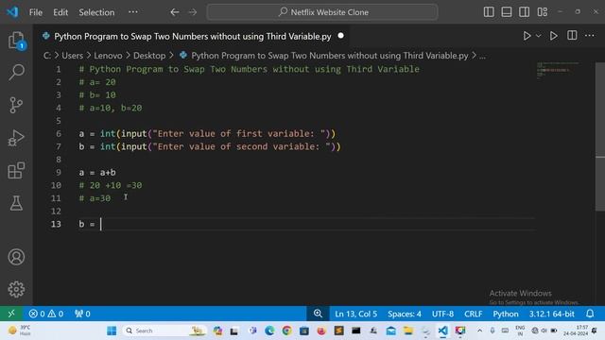Open the Extensions view

(x=16, y=170)
